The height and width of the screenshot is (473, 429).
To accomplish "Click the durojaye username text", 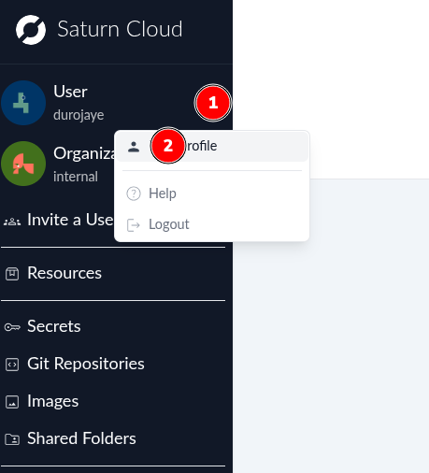I will (79, 115).
